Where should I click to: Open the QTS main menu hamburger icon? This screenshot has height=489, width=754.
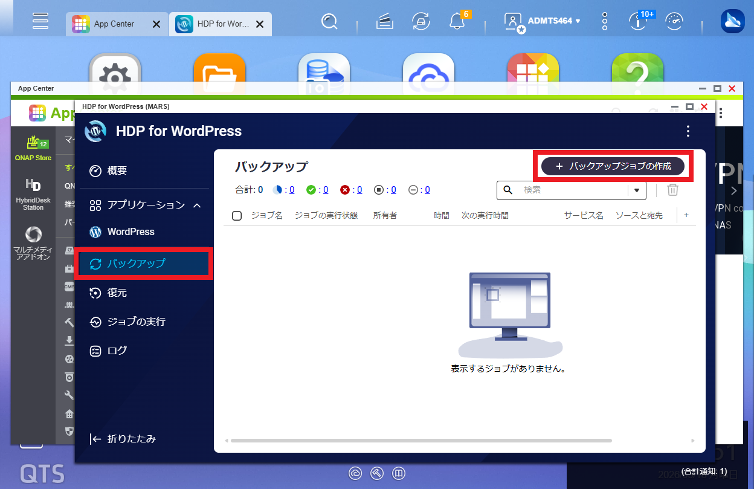(40, 21)
